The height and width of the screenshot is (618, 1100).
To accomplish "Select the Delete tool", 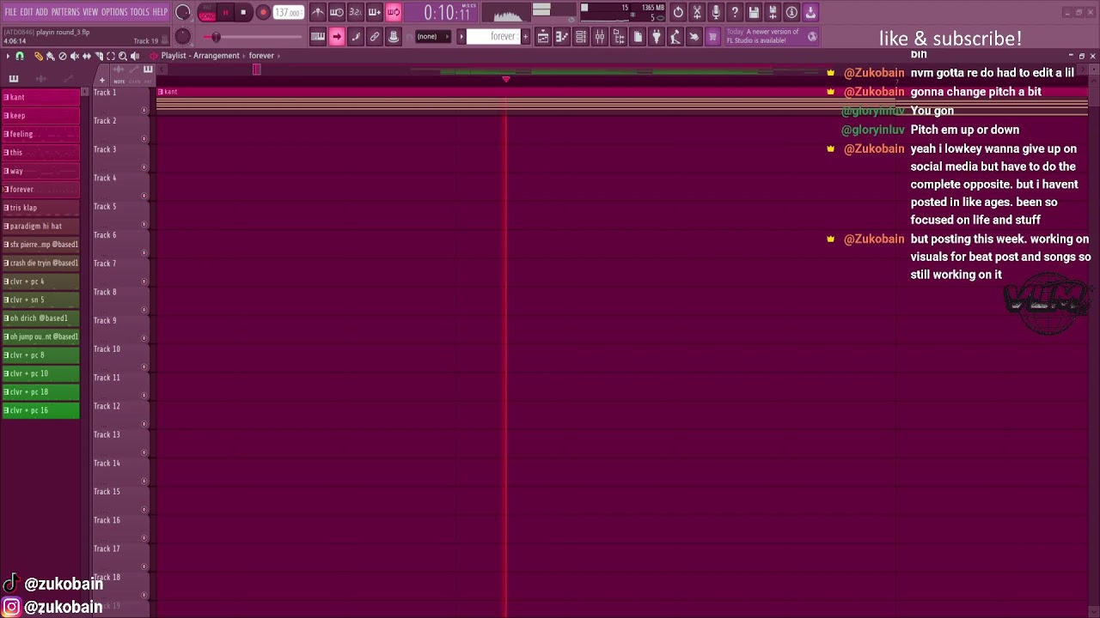I will click(62, 56).
